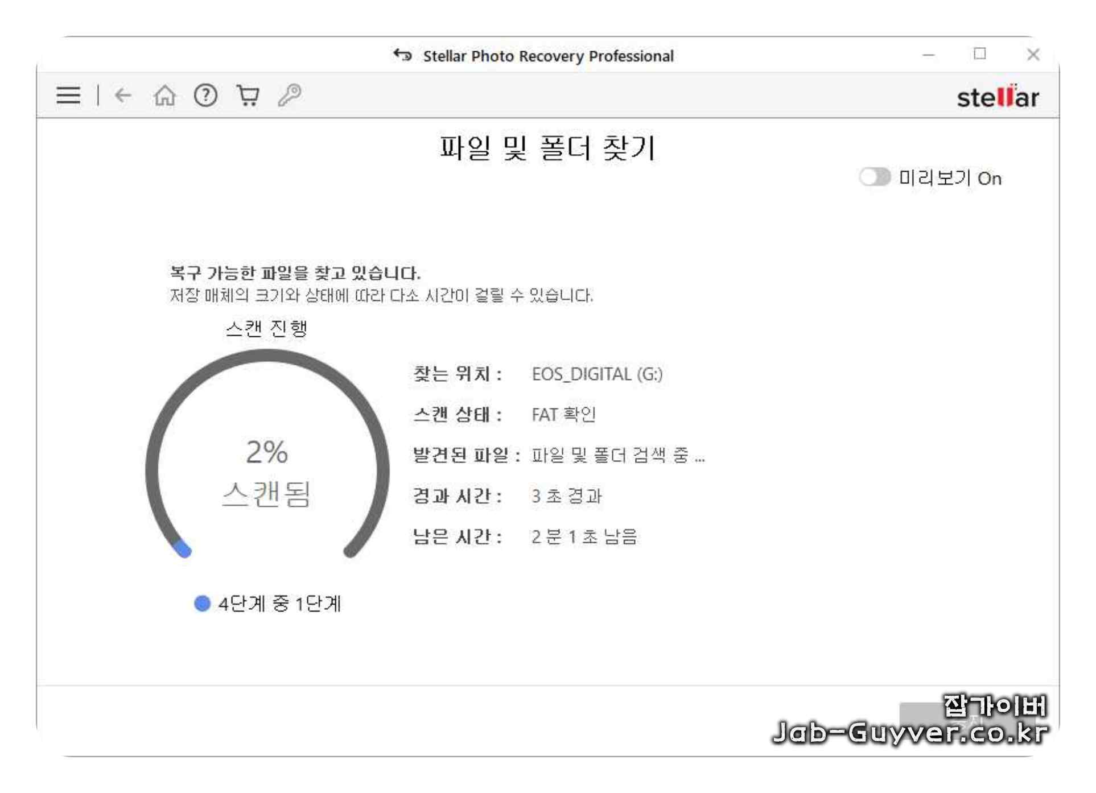Return to the Home screen
Viewport: 1096px width, 793px height.
pos(164,96)
